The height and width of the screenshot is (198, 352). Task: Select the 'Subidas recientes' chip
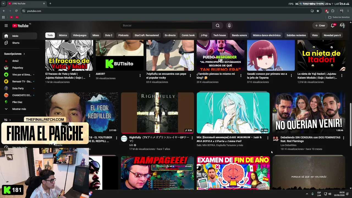tap(296, 35)
